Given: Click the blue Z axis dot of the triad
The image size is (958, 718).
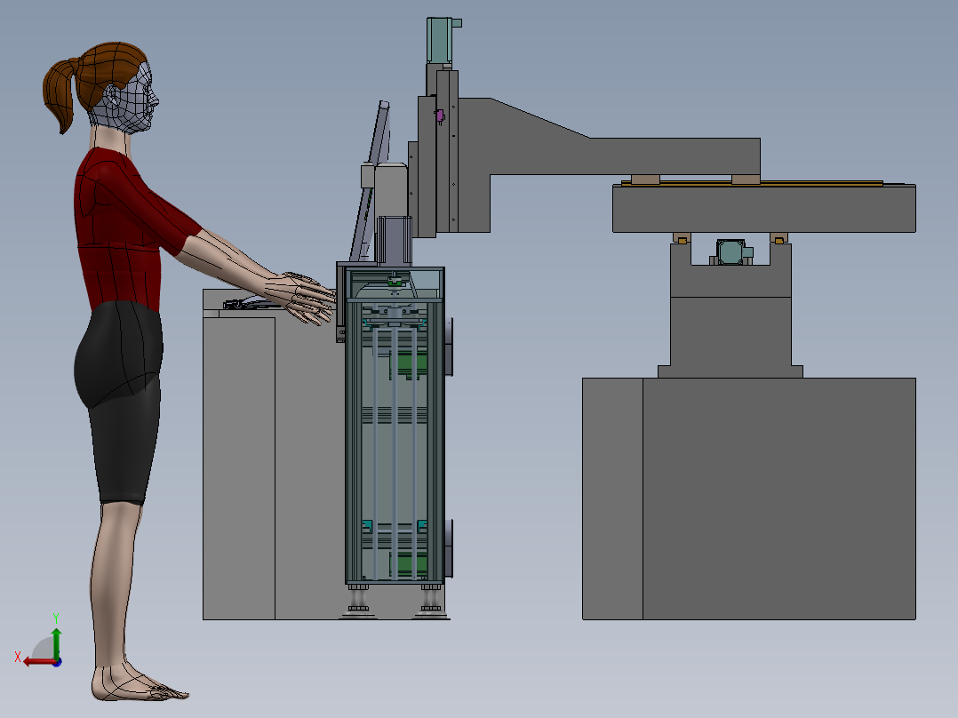Looking at the screenshot, I should 57,662.
